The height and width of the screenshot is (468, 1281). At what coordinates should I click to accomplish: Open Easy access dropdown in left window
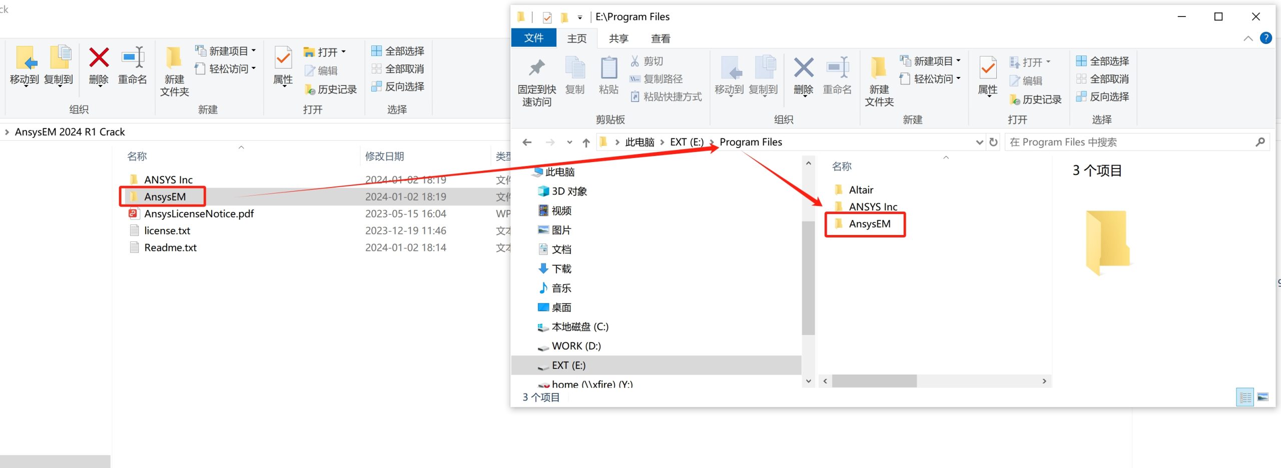tap(226, 68)
